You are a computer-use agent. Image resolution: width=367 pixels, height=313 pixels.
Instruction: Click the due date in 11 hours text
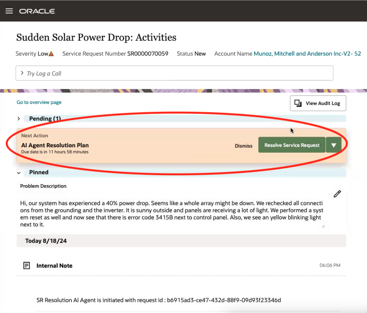pyautogui.click(x=55, y=152)
